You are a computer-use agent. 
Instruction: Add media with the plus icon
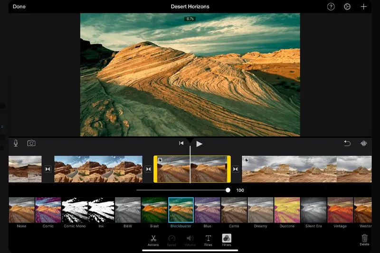363,7
